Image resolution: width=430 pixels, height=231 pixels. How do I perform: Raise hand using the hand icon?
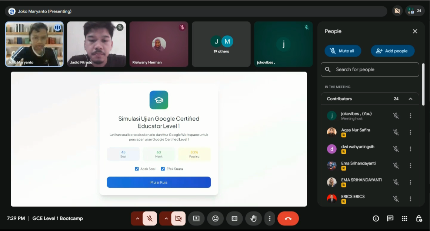253,218
